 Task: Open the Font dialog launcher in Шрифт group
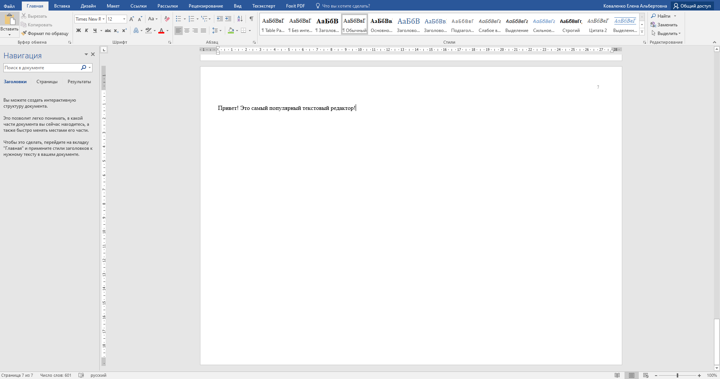tap(170, 43)
